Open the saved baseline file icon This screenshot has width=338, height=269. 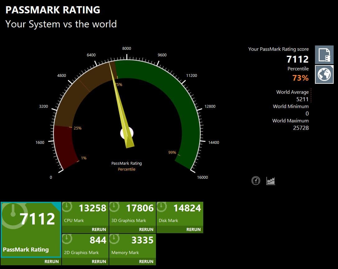(x=324, y=55)
